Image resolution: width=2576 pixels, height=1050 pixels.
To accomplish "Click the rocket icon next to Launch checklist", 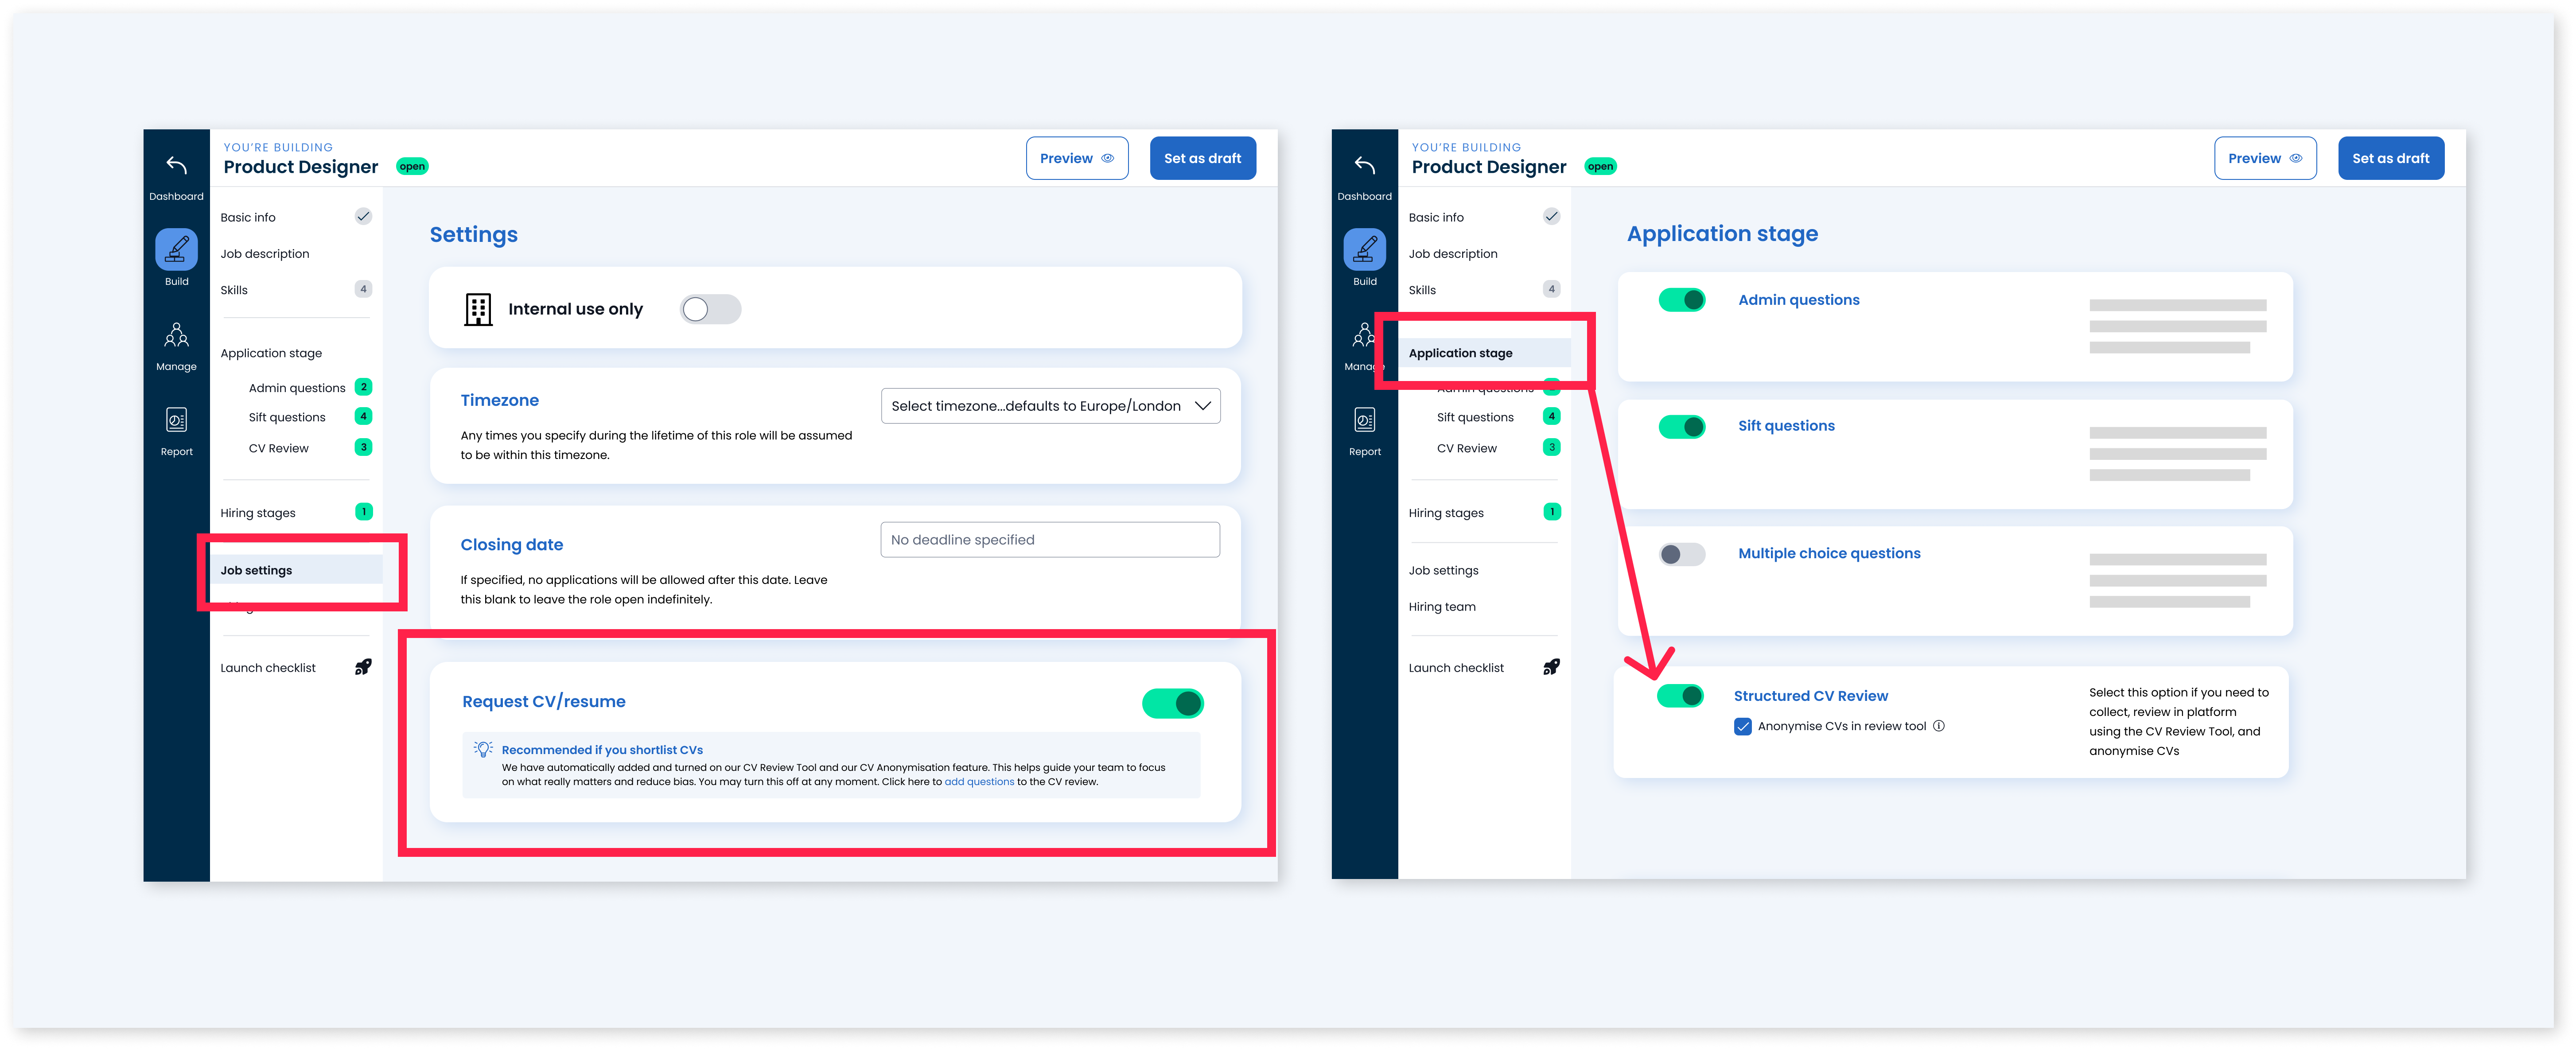I will (x=363, y=667).
